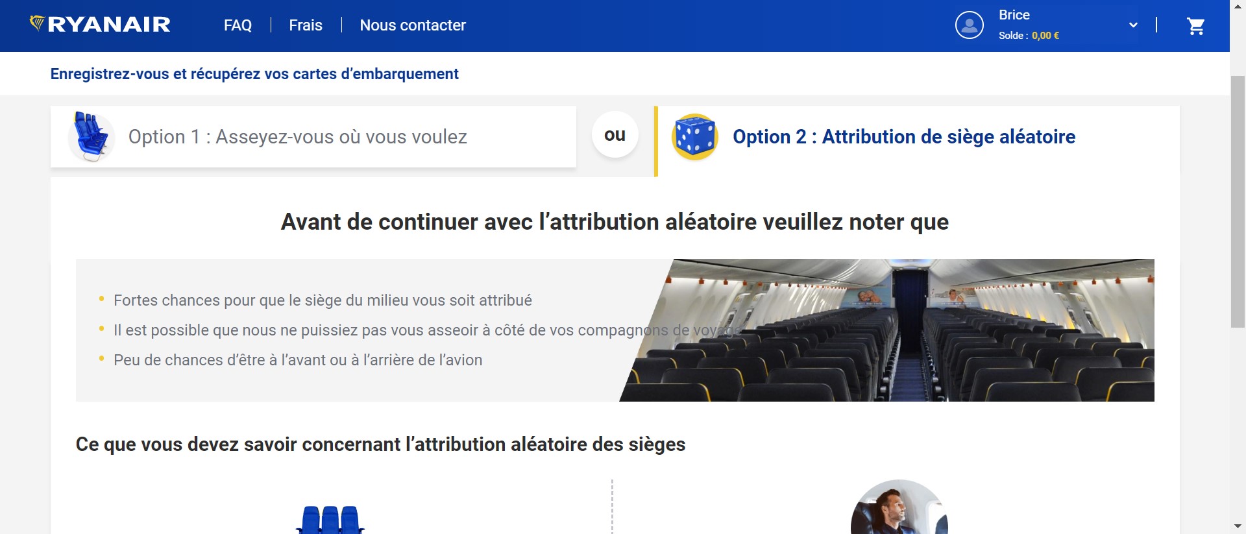1246x534 pixels.
Task: Go to Nous contacter page
Action: pos(413,25)
